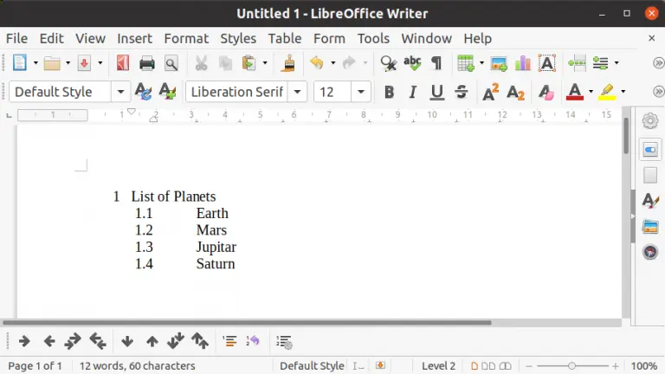
Task: Click Default Style in the status bar
Action: (x=311, y=365)
